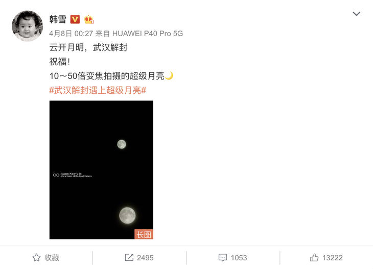
Task: Click the crown membership icon
Action: click(x=89, y=19)
